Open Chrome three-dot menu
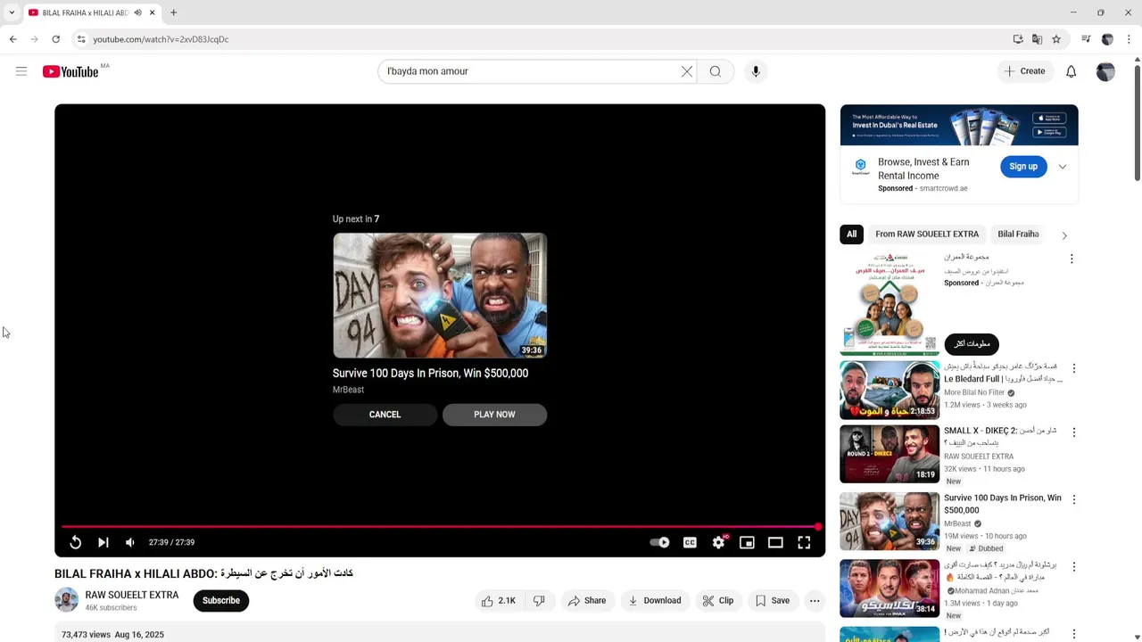1142x642 pixels. pyautogui.click(x=1129, y=39)
